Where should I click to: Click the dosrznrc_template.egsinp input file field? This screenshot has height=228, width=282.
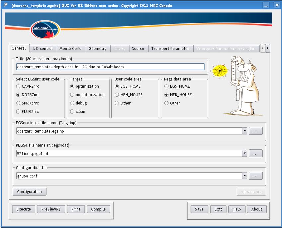pos(129,131)
